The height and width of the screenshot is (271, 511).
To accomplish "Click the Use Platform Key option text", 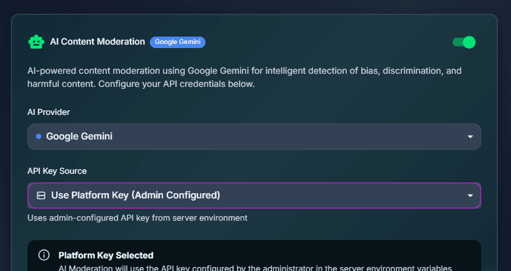I will [136, 196].
